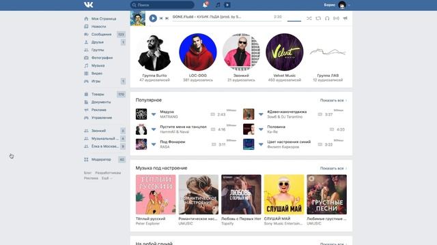Image resolution: width=437 pixels, height=245 pixels.
Task: Click lyrics icon for Медуза track
Action: pos(212,114)
